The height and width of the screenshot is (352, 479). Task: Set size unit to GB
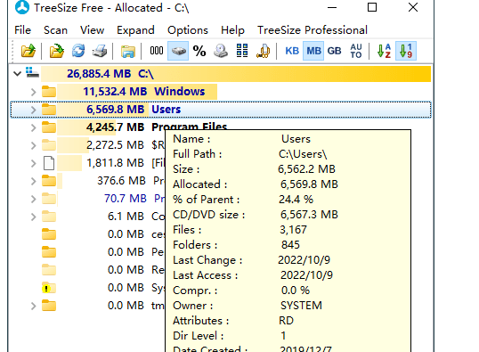(x=334, y=51)
